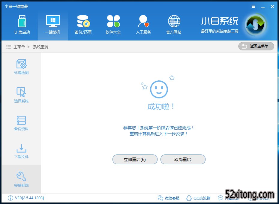Click the 小白系统 round logo icon

coord(256,25)
